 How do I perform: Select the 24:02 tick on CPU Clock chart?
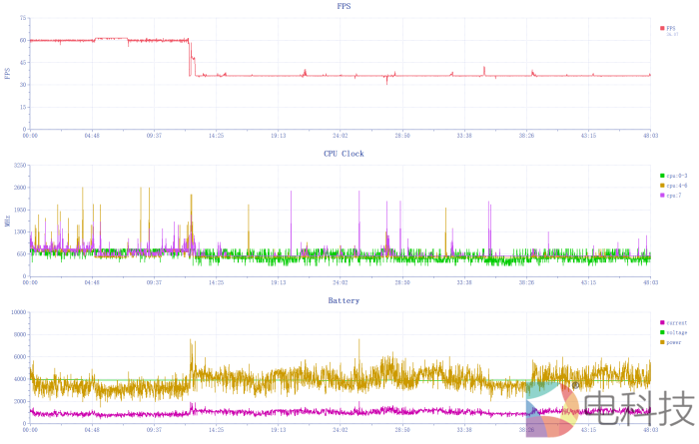coord(340,282)
